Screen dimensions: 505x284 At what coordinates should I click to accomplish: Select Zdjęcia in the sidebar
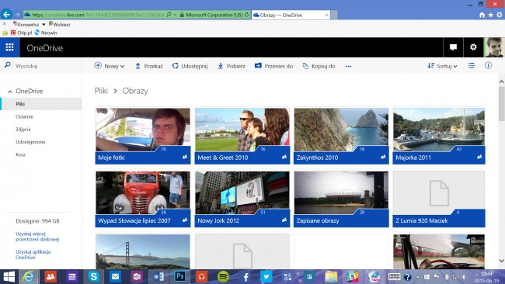tap(23, 130)
